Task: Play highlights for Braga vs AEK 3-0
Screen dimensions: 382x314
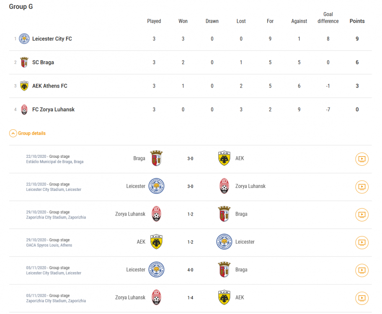Action: tap(362, 159)
